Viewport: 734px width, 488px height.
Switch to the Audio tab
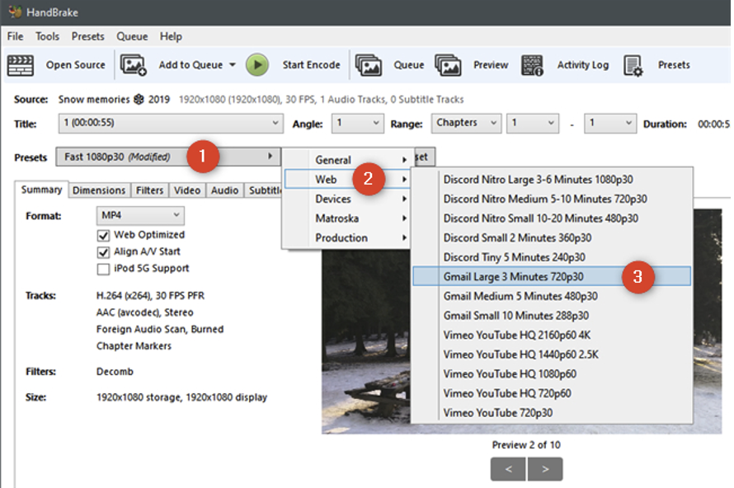point(224,190)
